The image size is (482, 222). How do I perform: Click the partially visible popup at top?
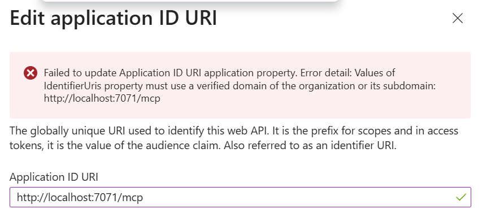point(190,2)
